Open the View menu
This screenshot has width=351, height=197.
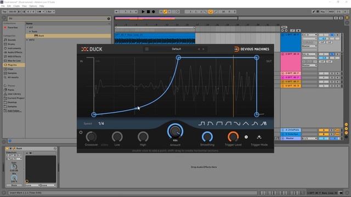click(x=24, y=6)
